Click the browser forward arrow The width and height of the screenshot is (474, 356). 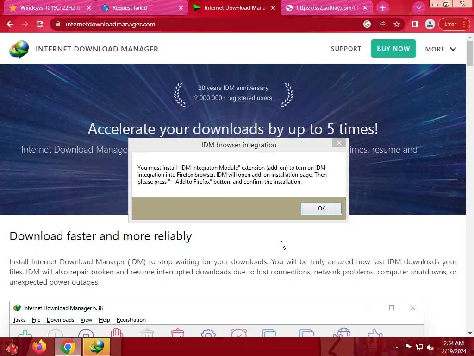tap(25, 24)
